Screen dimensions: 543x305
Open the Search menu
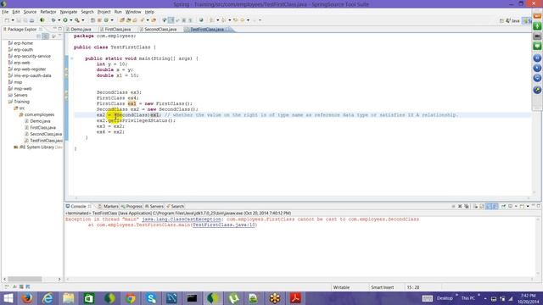tap(87, 12)
